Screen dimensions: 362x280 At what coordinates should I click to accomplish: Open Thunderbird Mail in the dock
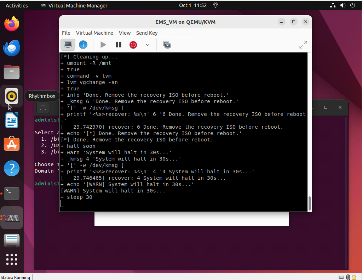[x=12, y=48]
